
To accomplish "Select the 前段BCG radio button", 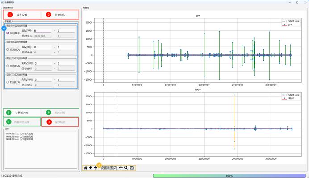I will 8,33.
